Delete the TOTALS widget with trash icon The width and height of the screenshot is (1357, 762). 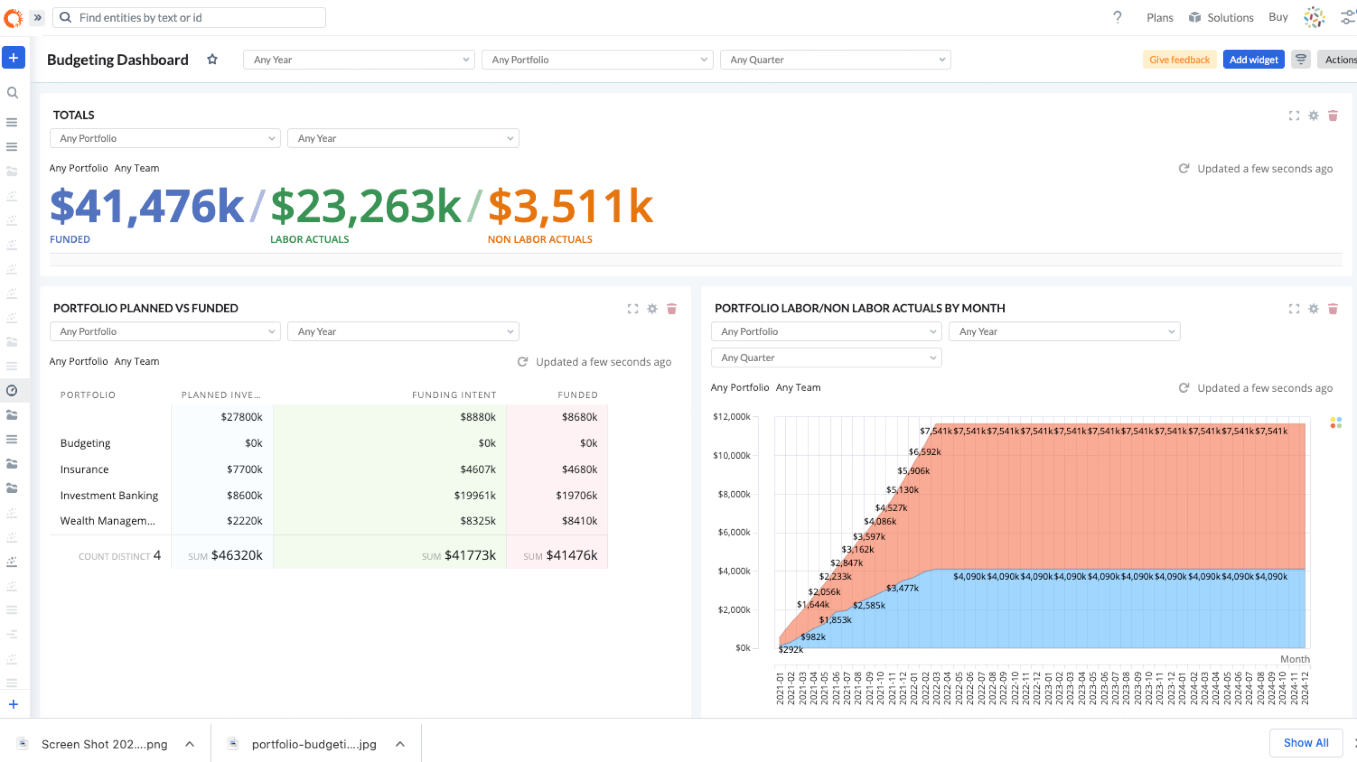1333,115
